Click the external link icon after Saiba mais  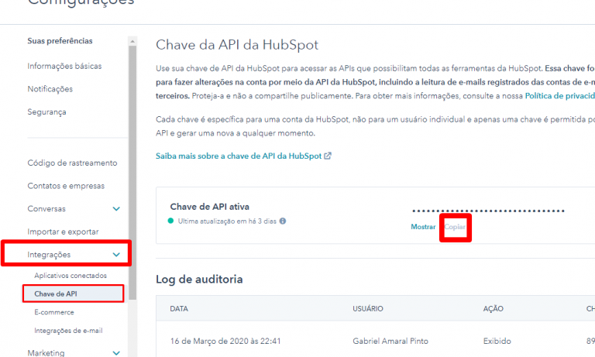(x=328, y=156)
